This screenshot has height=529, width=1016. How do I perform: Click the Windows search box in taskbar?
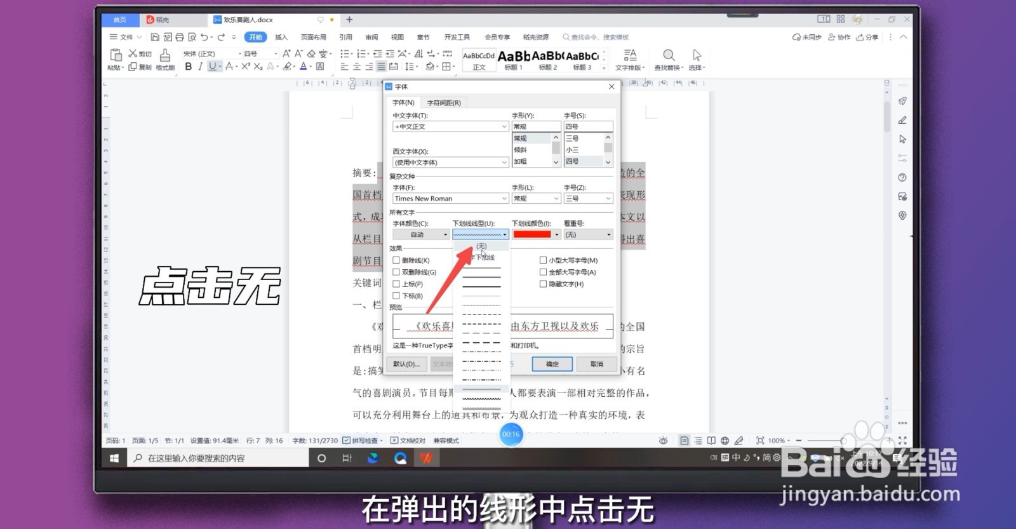click(x=219, y=458)
